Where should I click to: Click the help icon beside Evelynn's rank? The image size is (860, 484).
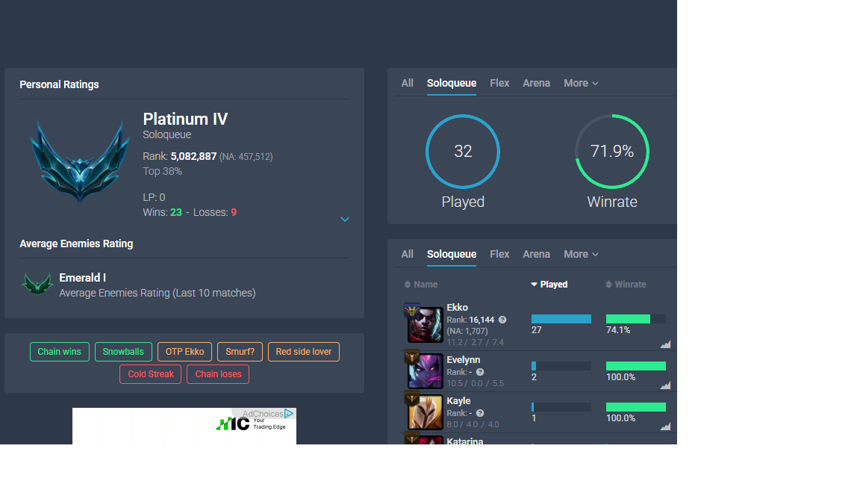pos(480,372)
